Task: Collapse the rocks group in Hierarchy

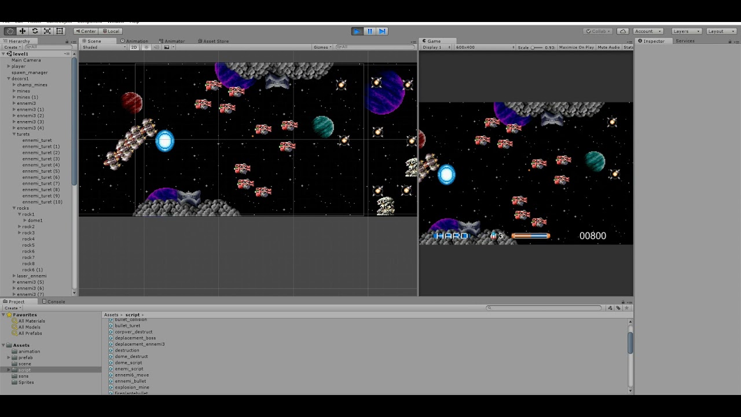Action: pyautogui.click(x=14, y=209)
